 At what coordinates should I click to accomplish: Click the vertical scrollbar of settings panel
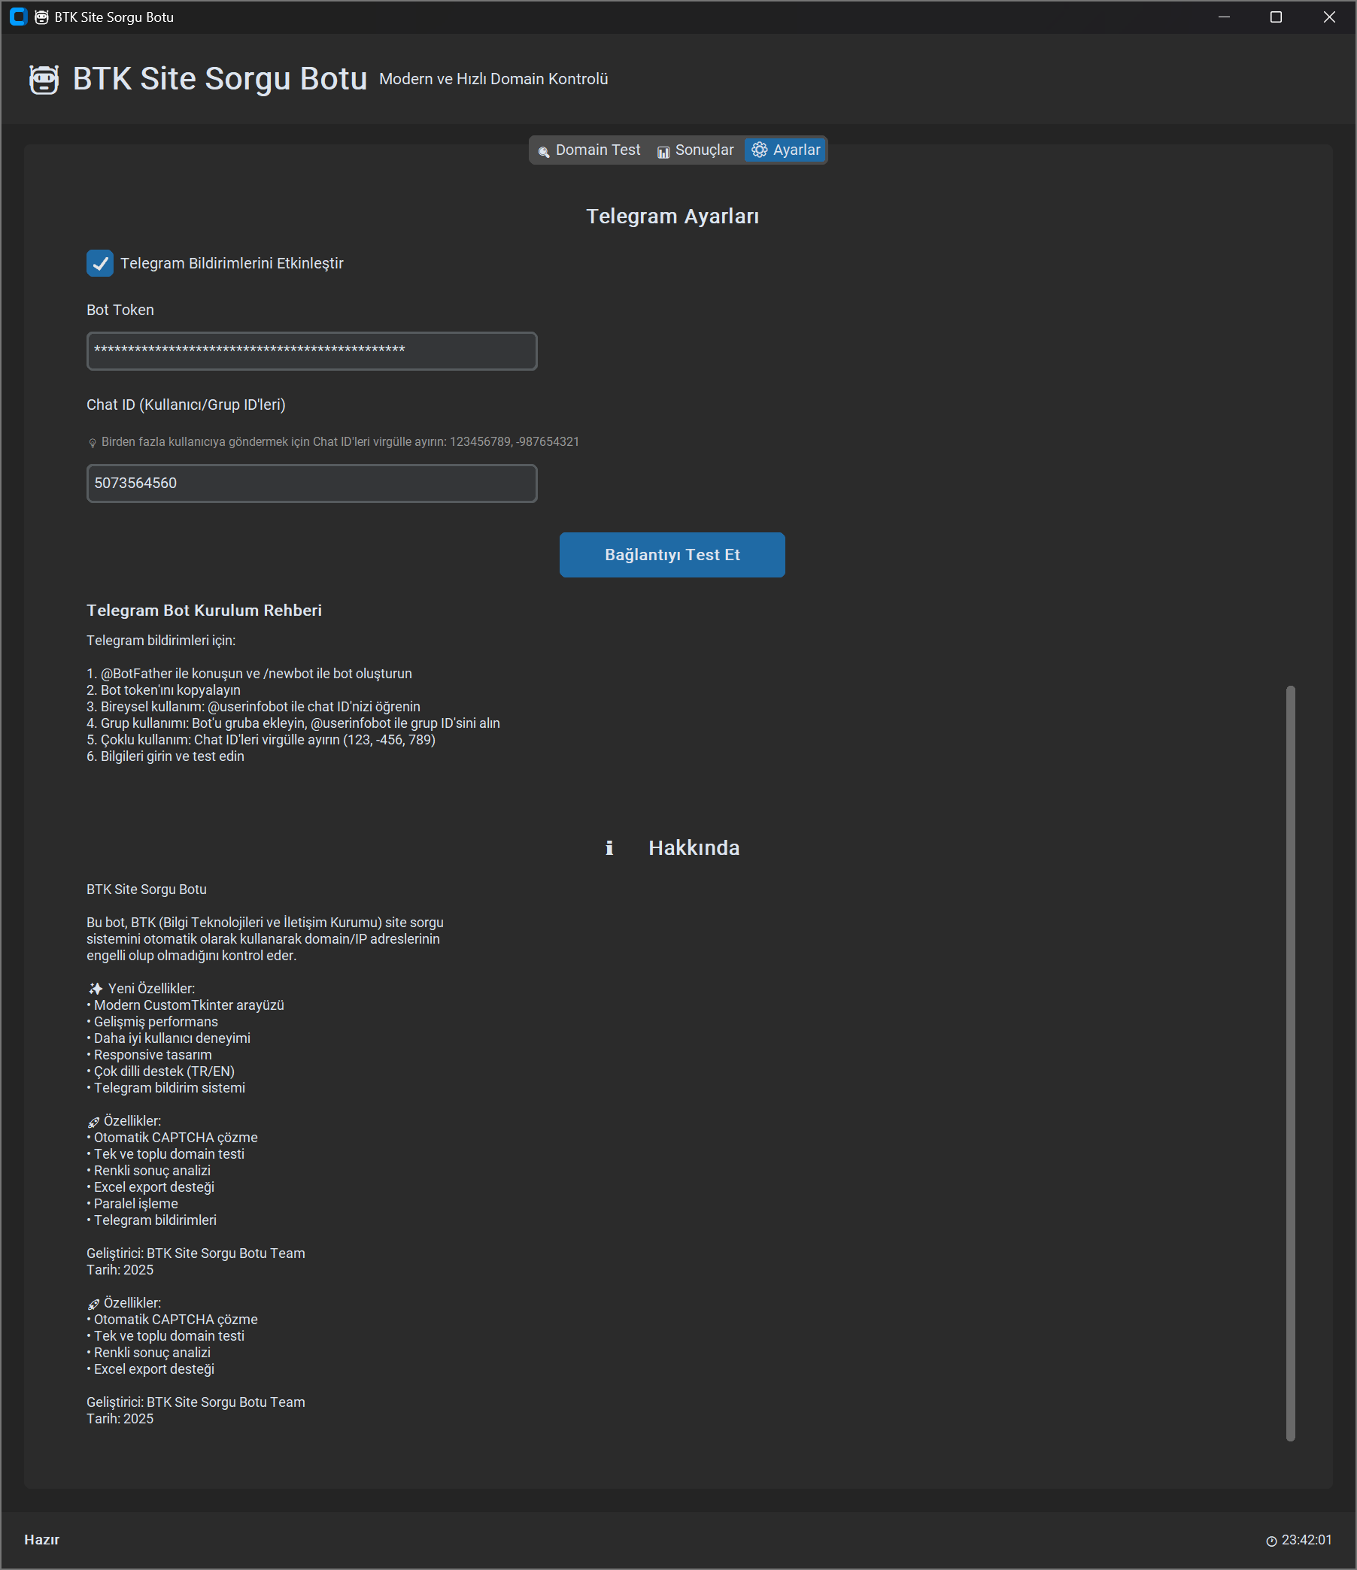(x=1290, y=1063)
